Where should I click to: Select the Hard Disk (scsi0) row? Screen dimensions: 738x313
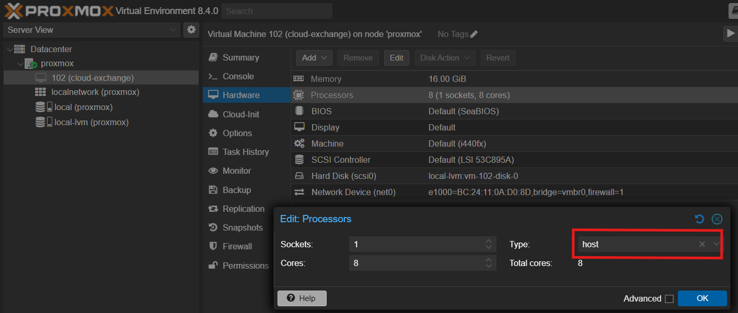[x=514, y=176]
